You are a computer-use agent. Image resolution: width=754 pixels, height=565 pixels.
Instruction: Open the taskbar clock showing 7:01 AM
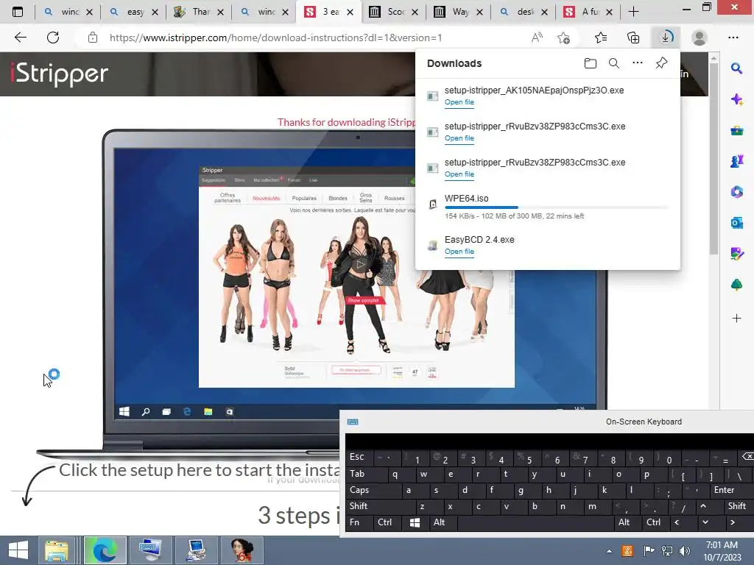coord(722,551)
